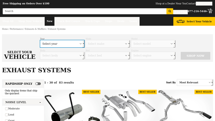Check the Loud noise level box
The height and width of the screenshot is (121, 215).
point(6,115)
